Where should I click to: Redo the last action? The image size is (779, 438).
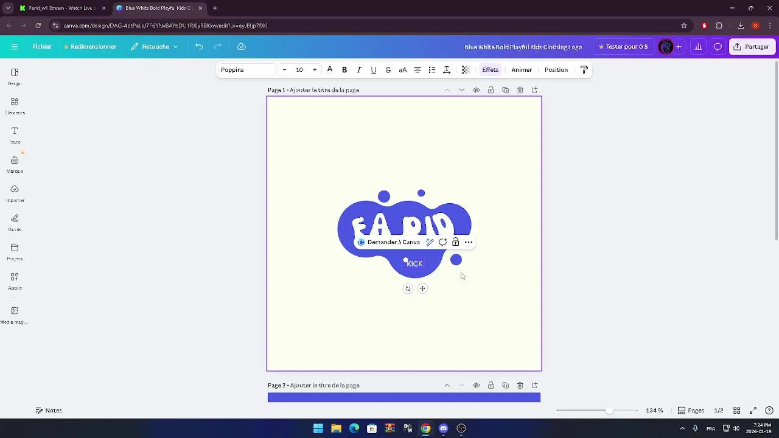[x=218, y=46]
